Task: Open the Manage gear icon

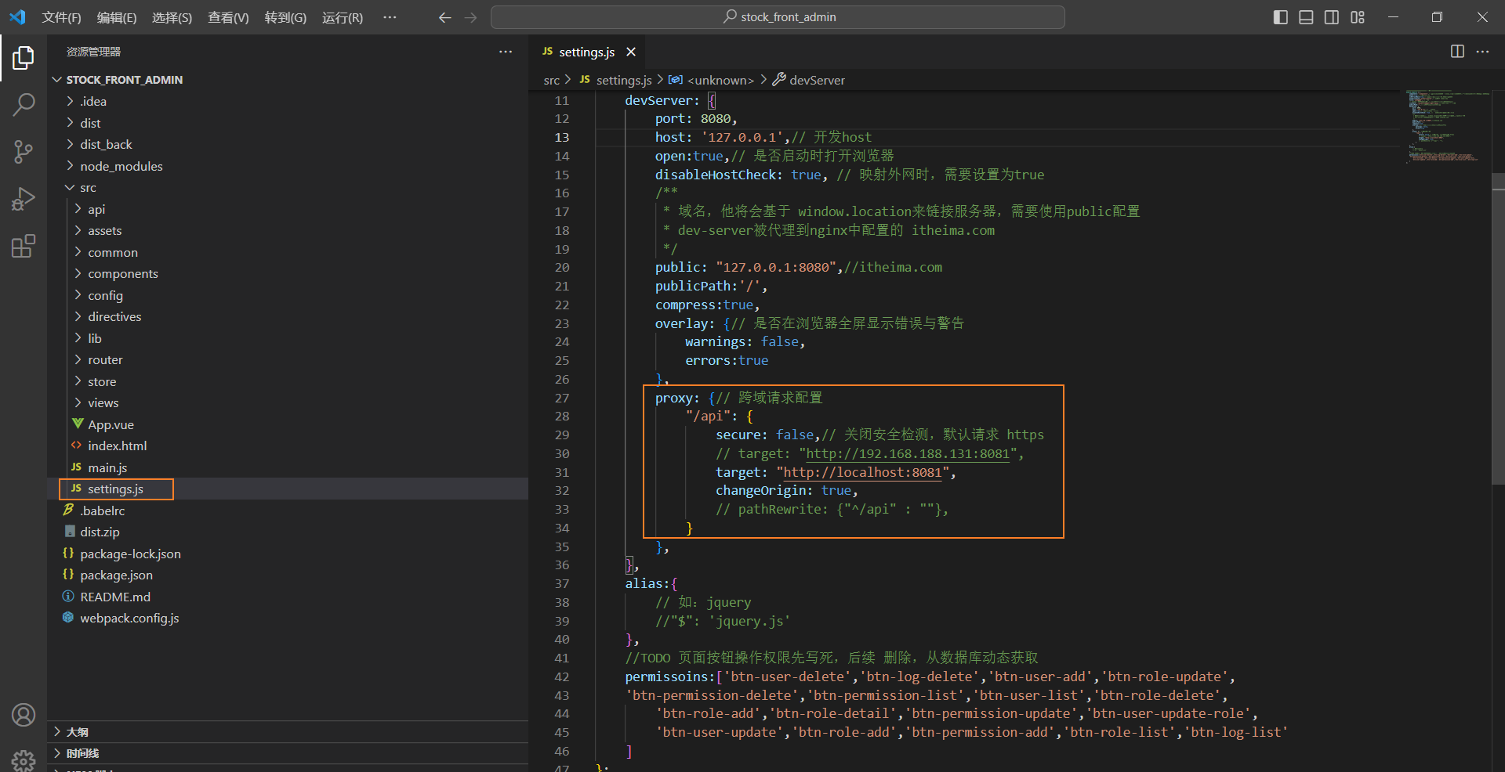Action: tap(24, 759)
